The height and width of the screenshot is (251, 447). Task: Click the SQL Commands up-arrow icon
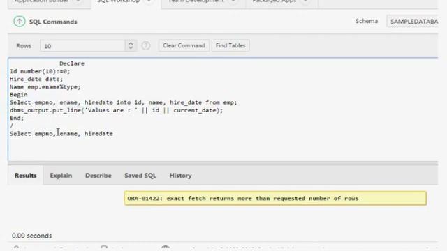pyautogui.click(x=20, y=22)
